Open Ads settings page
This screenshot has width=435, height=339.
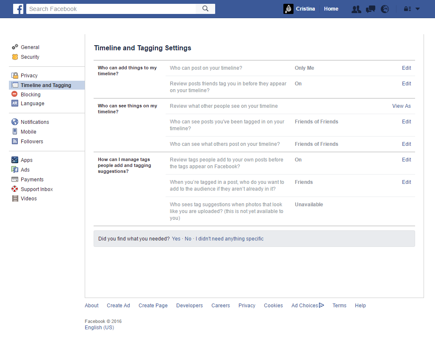pos(25,169)
